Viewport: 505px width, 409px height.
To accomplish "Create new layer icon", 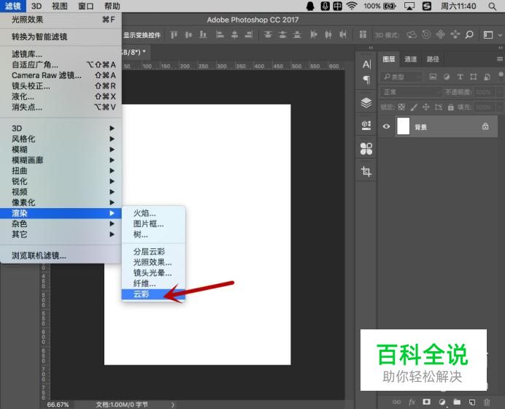I will click(472, 402).
